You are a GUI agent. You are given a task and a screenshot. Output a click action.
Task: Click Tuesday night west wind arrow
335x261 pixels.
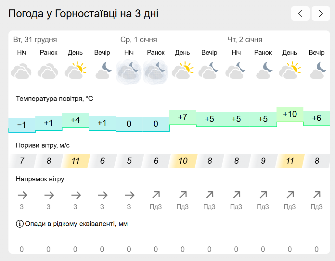click(22, 195)
